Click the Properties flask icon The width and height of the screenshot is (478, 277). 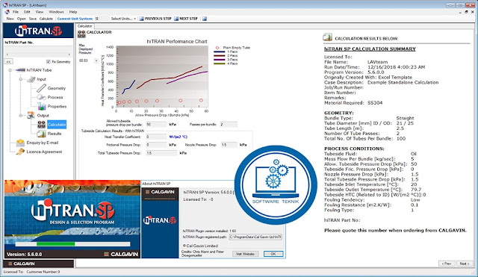[42, 106]
